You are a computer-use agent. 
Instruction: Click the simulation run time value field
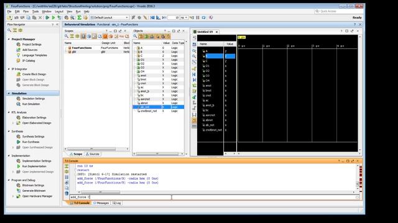[174, 17]
